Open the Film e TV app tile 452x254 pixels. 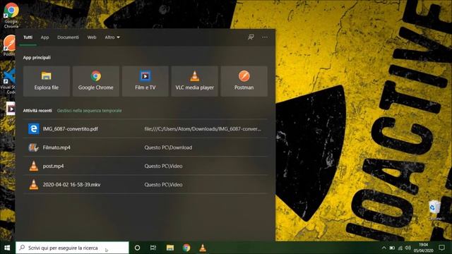145,81
